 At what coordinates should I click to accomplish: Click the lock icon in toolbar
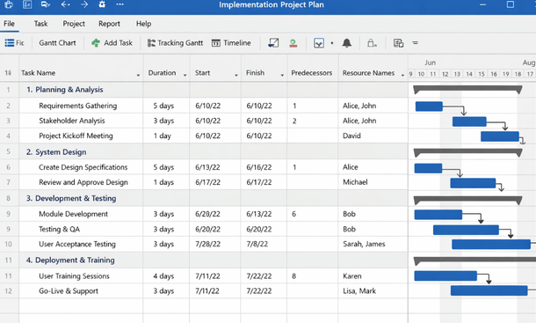[372, 43]
